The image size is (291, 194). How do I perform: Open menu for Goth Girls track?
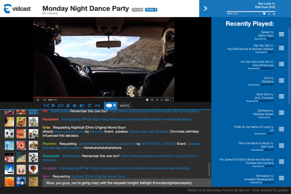pyautogui.click(x=281, y=96)
